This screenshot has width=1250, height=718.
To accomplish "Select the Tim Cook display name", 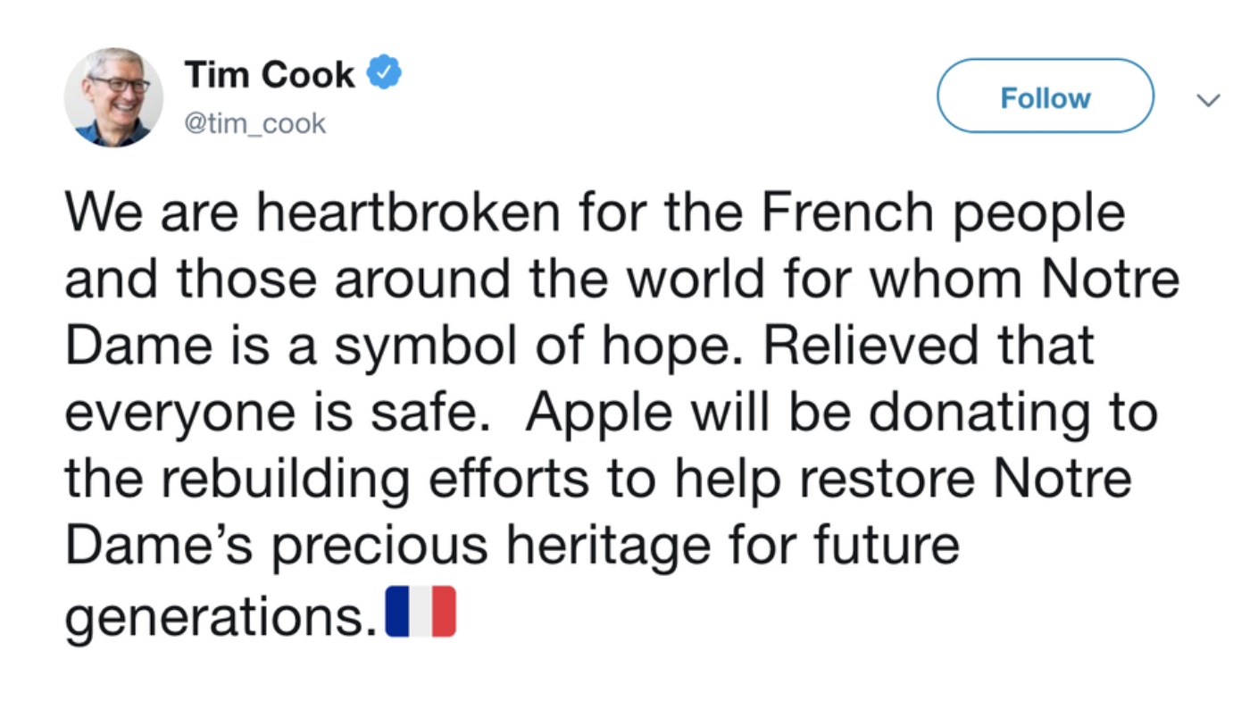I will point(270,74).
